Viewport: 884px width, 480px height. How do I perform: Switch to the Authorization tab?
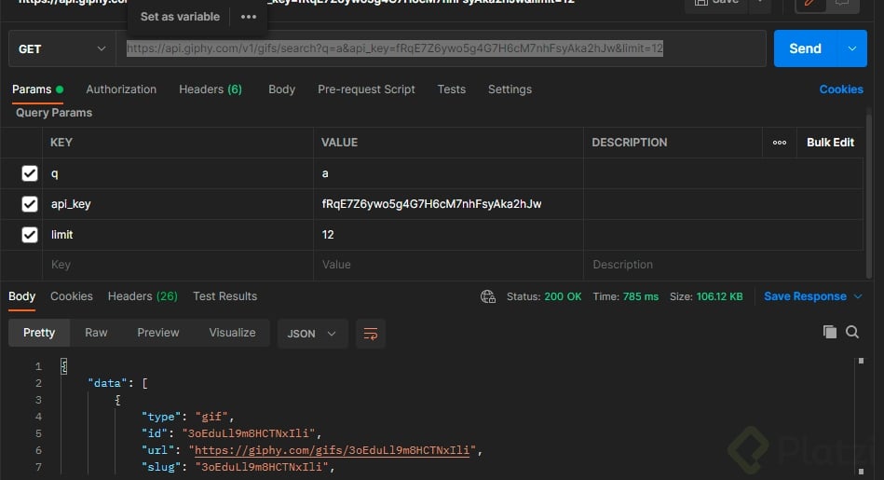tap(121, 89)
